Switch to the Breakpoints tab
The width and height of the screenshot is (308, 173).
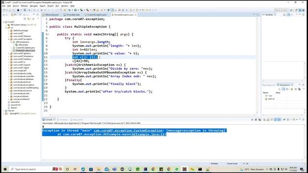click(269, 85)
